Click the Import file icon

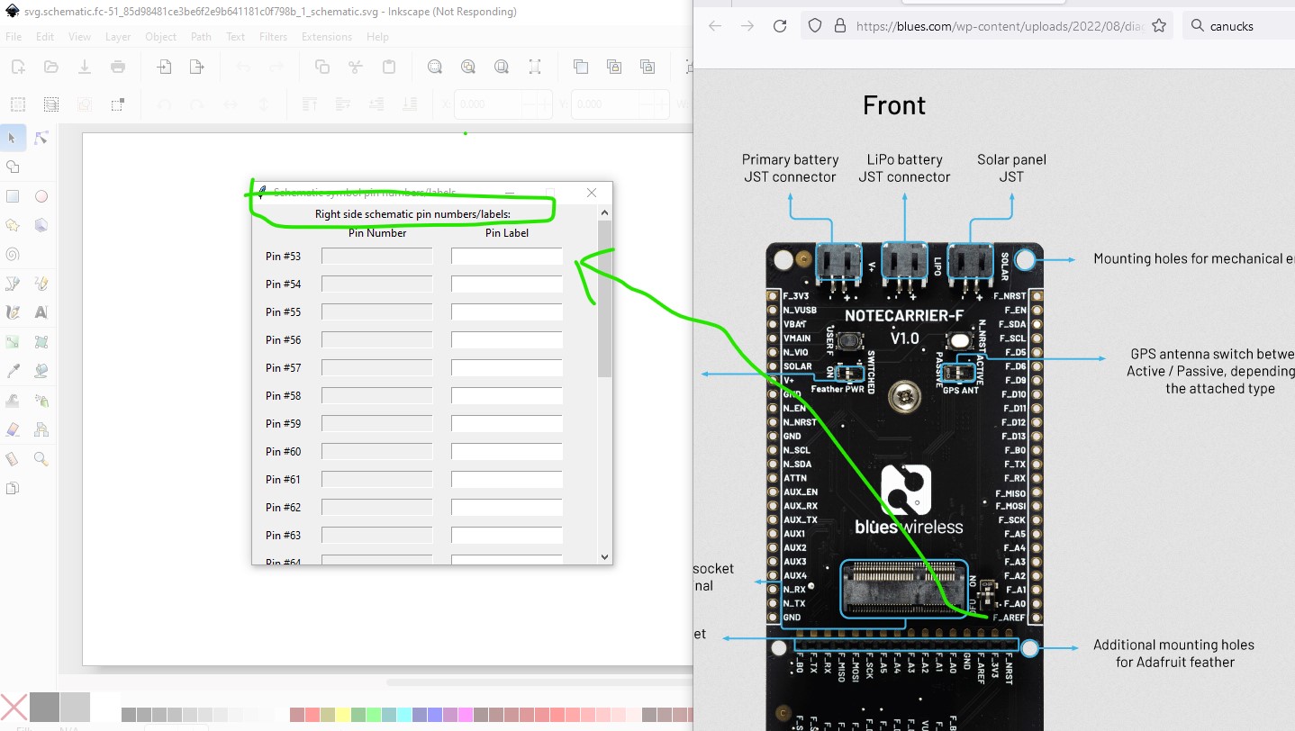pos(164,67)
